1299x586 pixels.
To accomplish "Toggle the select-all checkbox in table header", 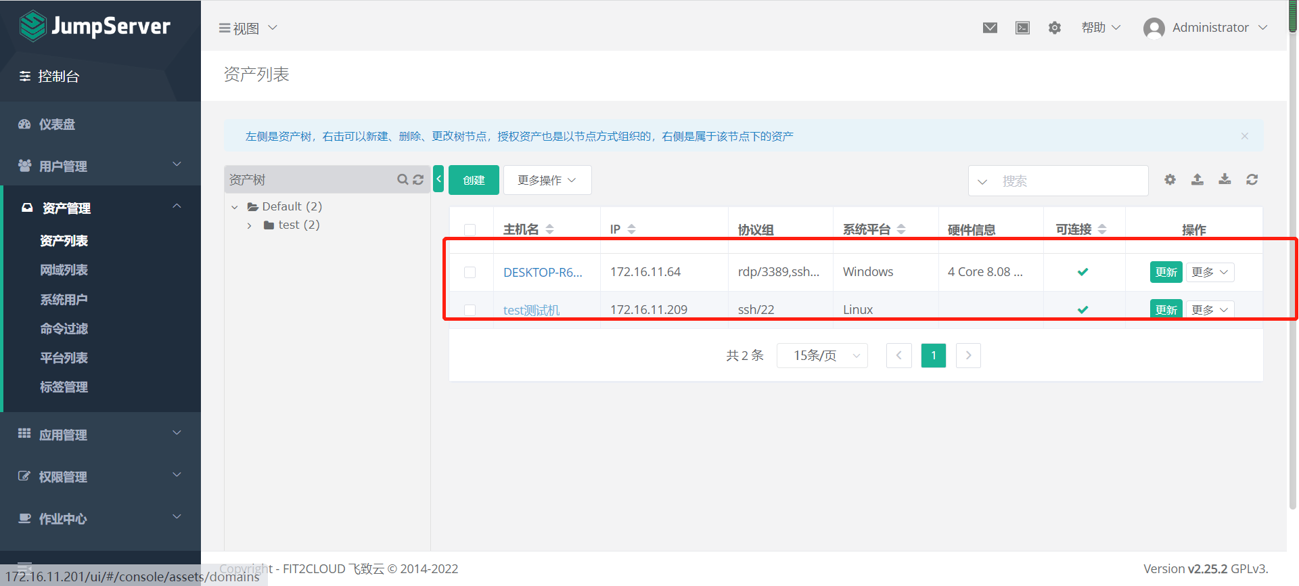I will point(470,230).
